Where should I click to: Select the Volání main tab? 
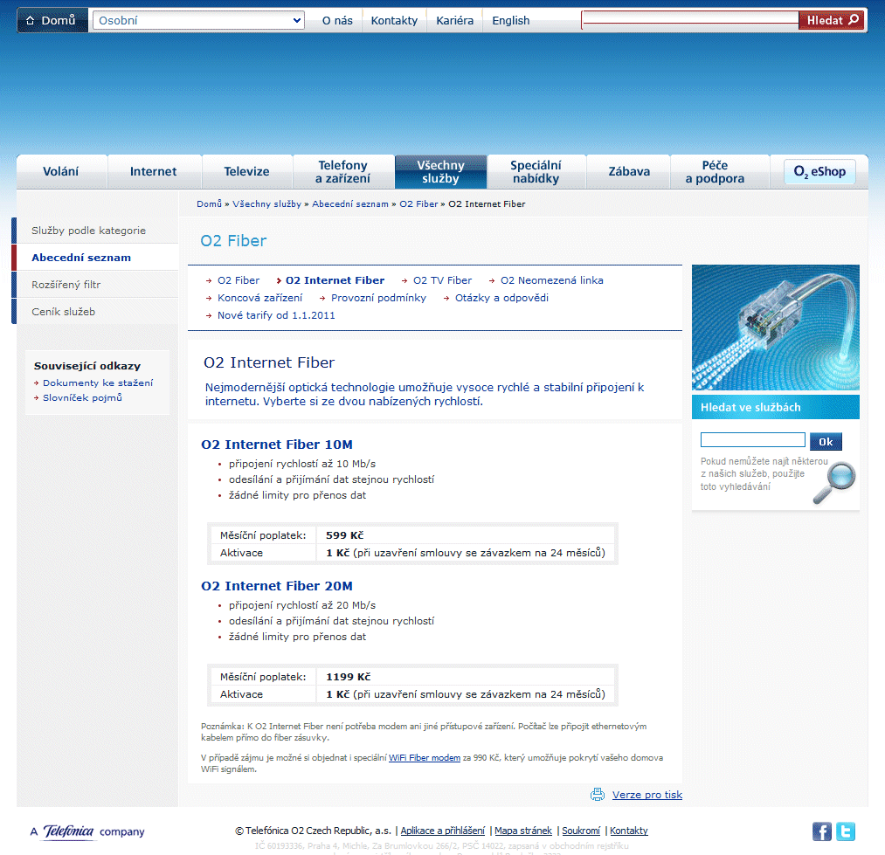(x=61, y=171)
